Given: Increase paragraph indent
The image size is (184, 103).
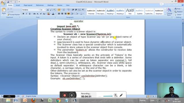Looking at the screenshot, I should [x=76, y=10].
